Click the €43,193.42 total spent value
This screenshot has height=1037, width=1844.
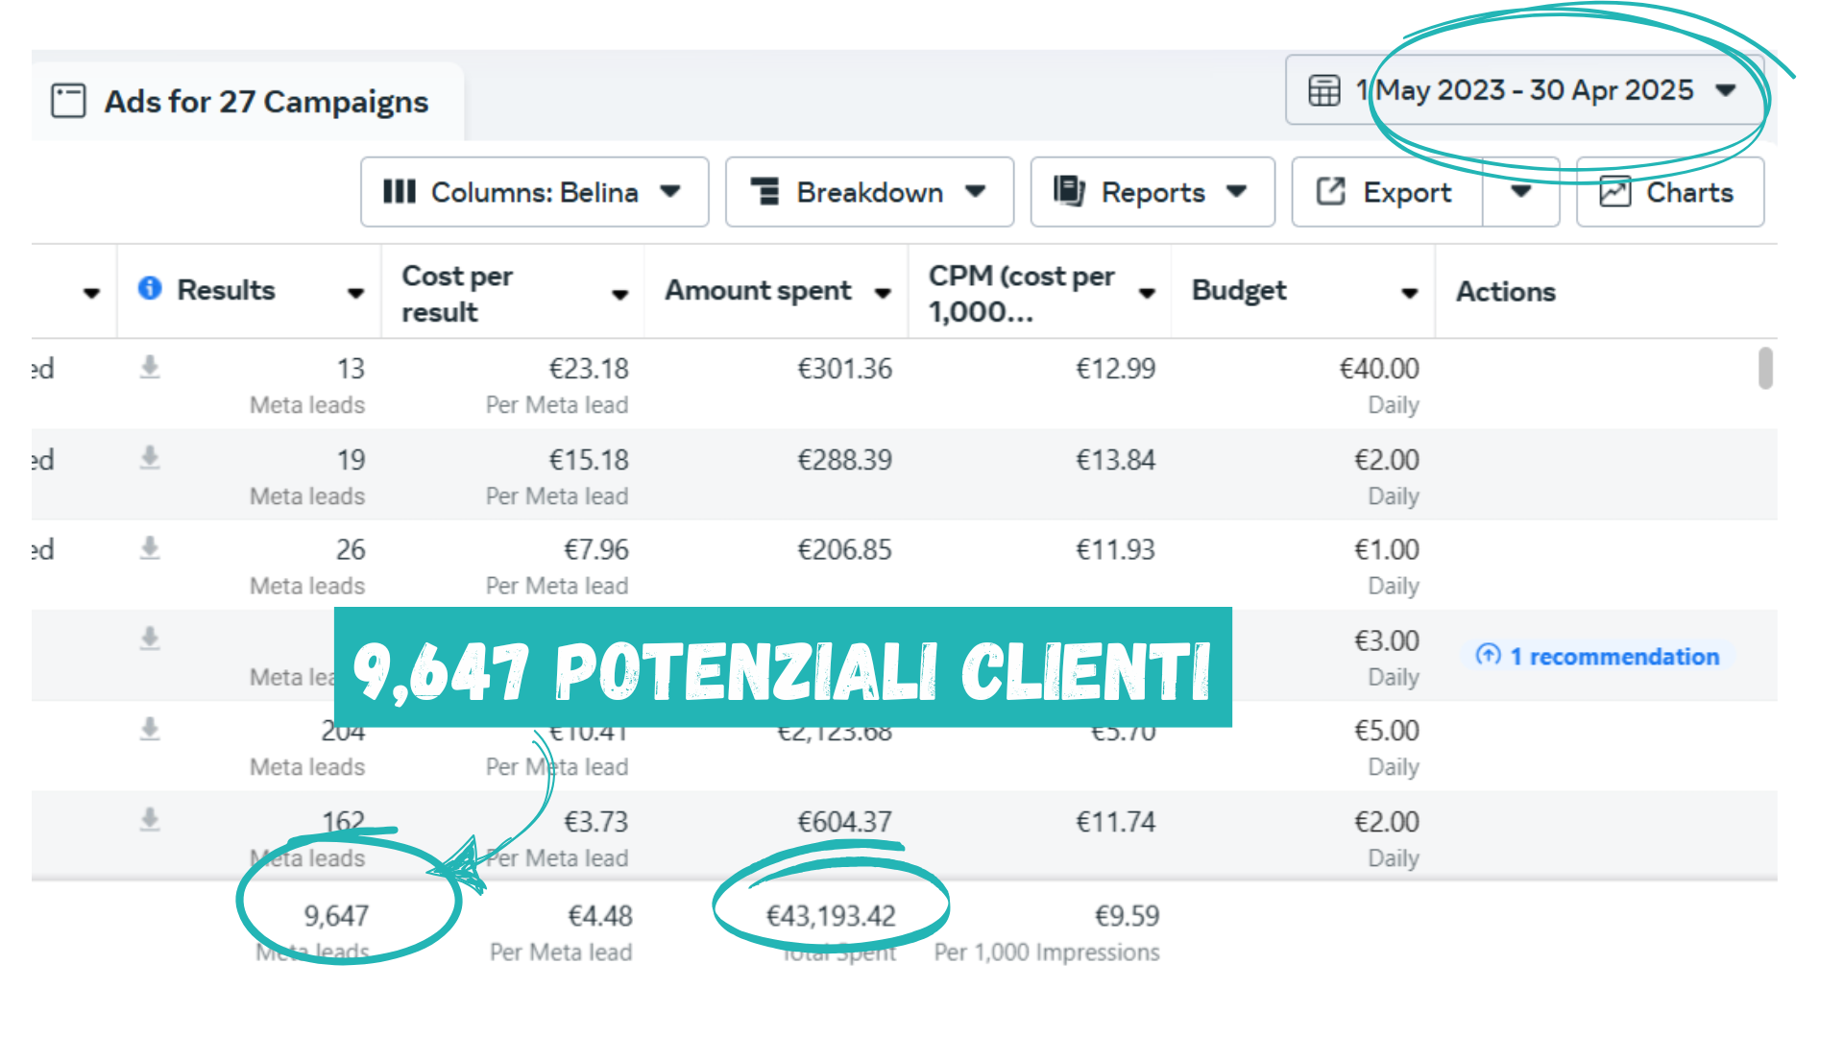click(830, 916)
